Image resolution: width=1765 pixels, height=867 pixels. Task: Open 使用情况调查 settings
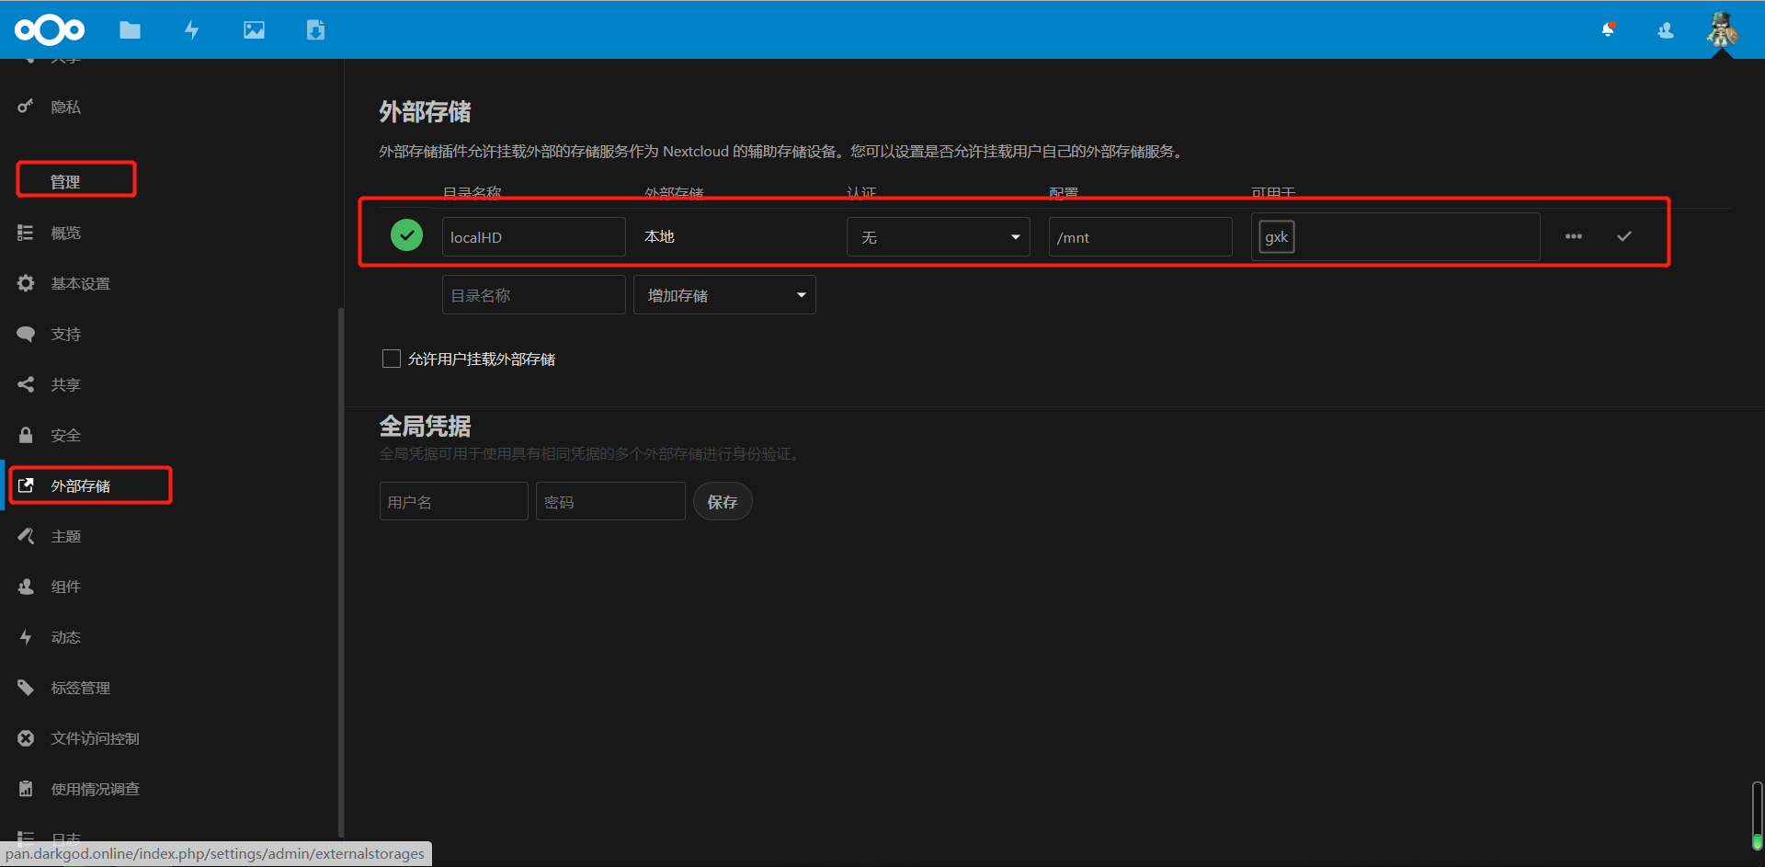pos(96,790)
